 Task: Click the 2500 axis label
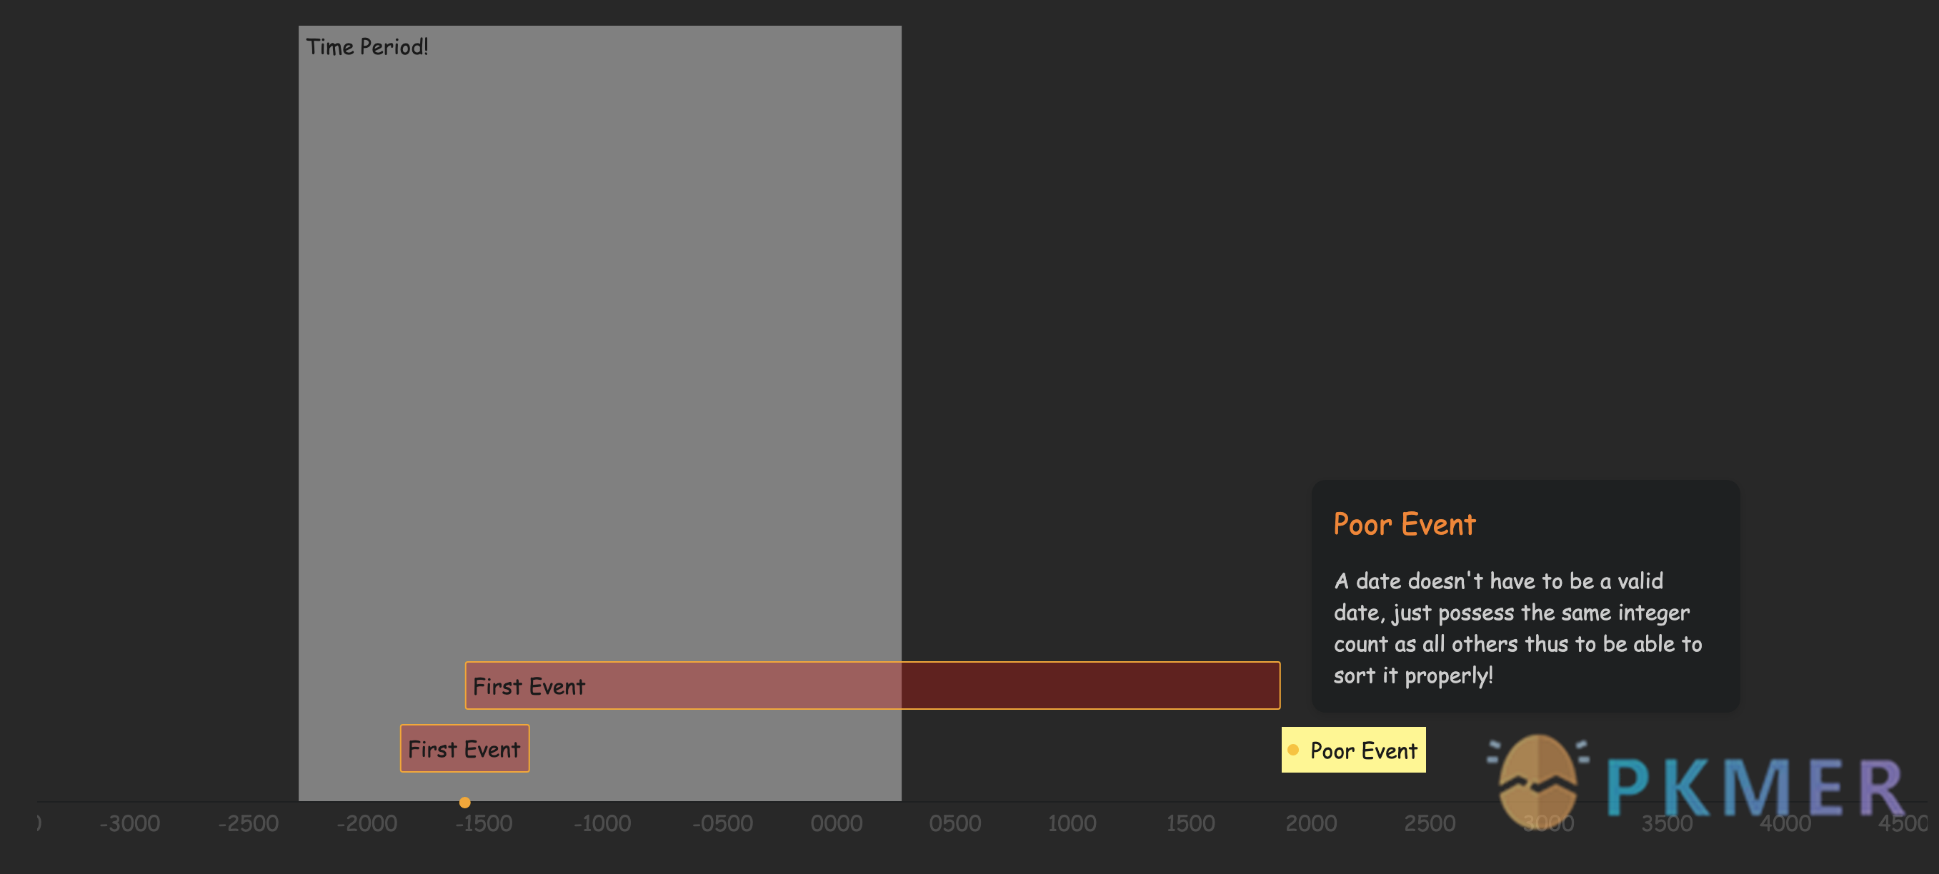(x=1429, y=823)
